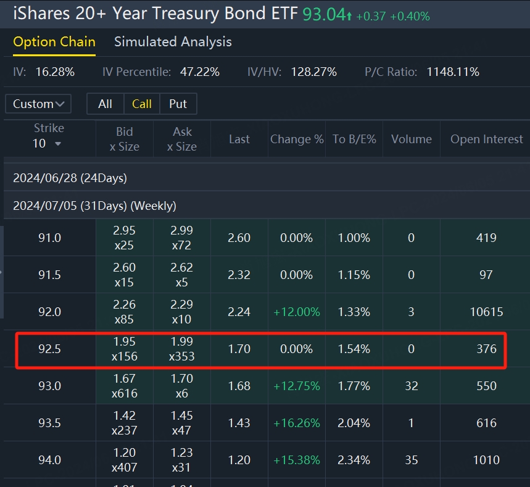The height and width of the screenshot is (487, 530).
Task: Sort by the Open Interest column
Action: [486, 139]
